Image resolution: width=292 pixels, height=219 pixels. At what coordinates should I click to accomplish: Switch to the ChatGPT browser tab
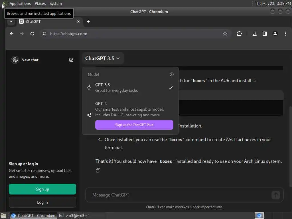[x=49, y=21]
